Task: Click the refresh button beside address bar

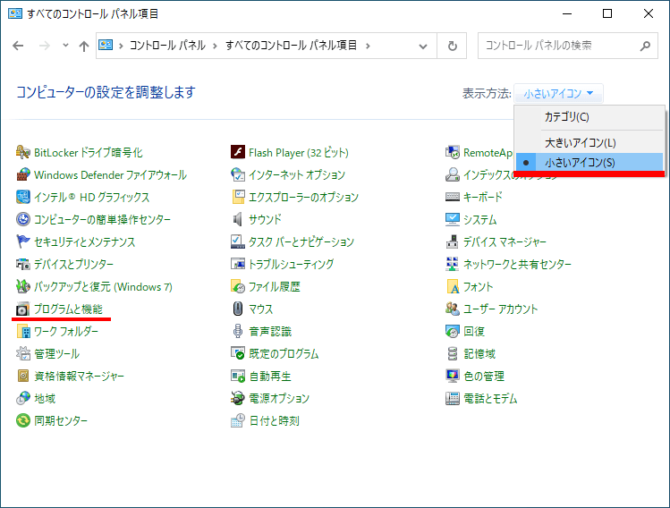Action: [453, 46]
